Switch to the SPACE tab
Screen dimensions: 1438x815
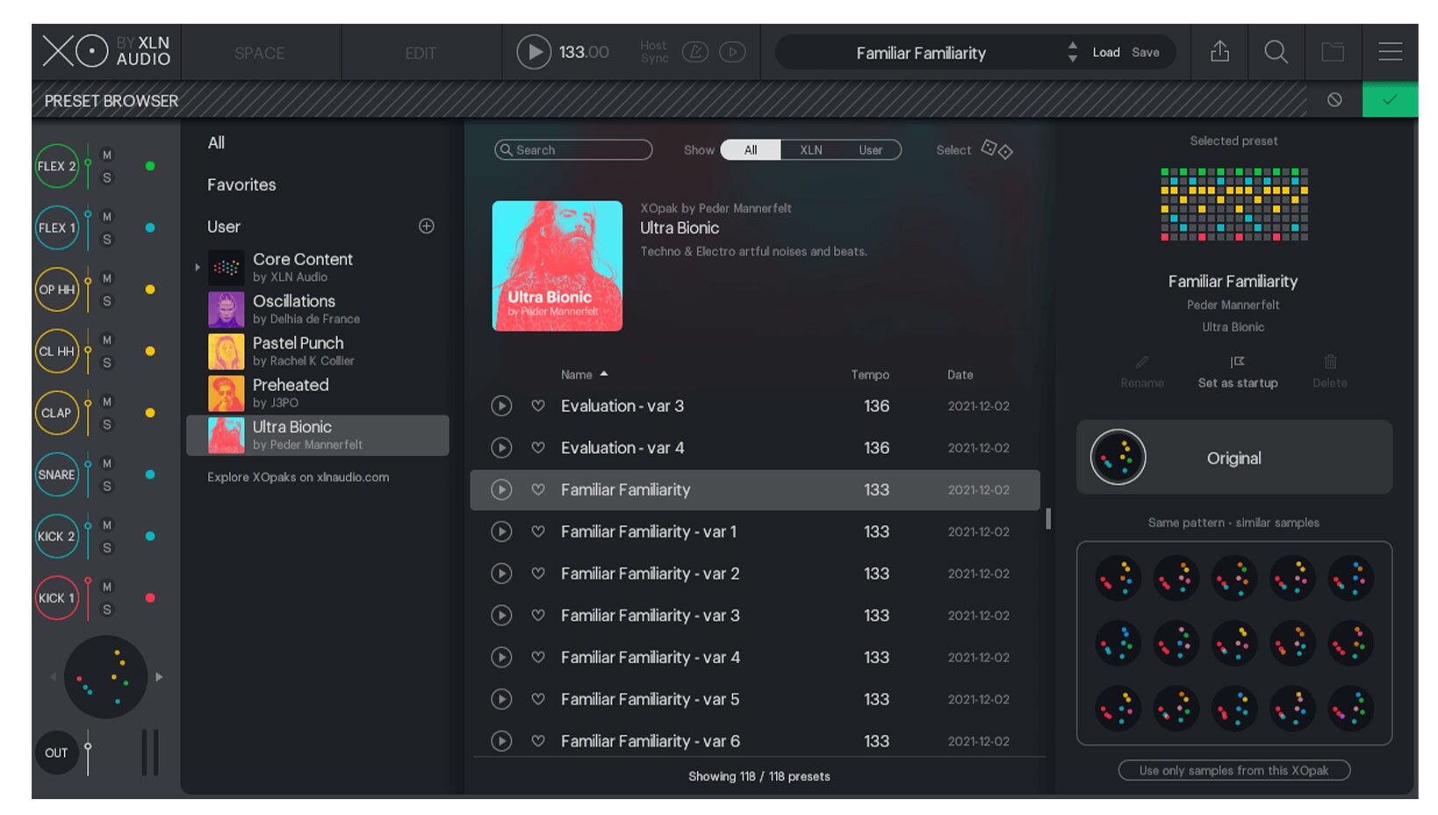(259, 53)
